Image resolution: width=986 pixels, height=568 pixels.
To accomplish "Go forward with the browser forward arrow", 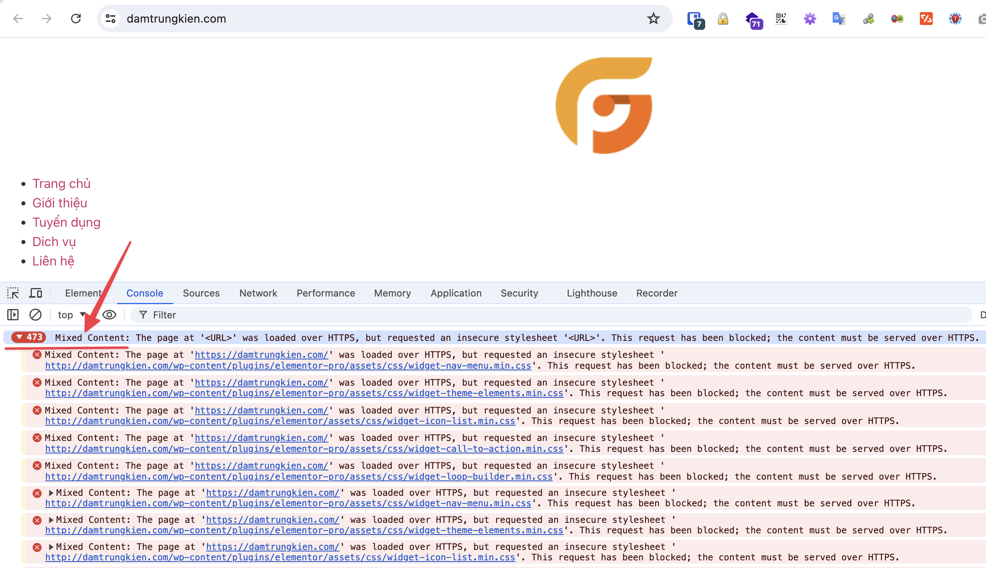I will (47, 19).
